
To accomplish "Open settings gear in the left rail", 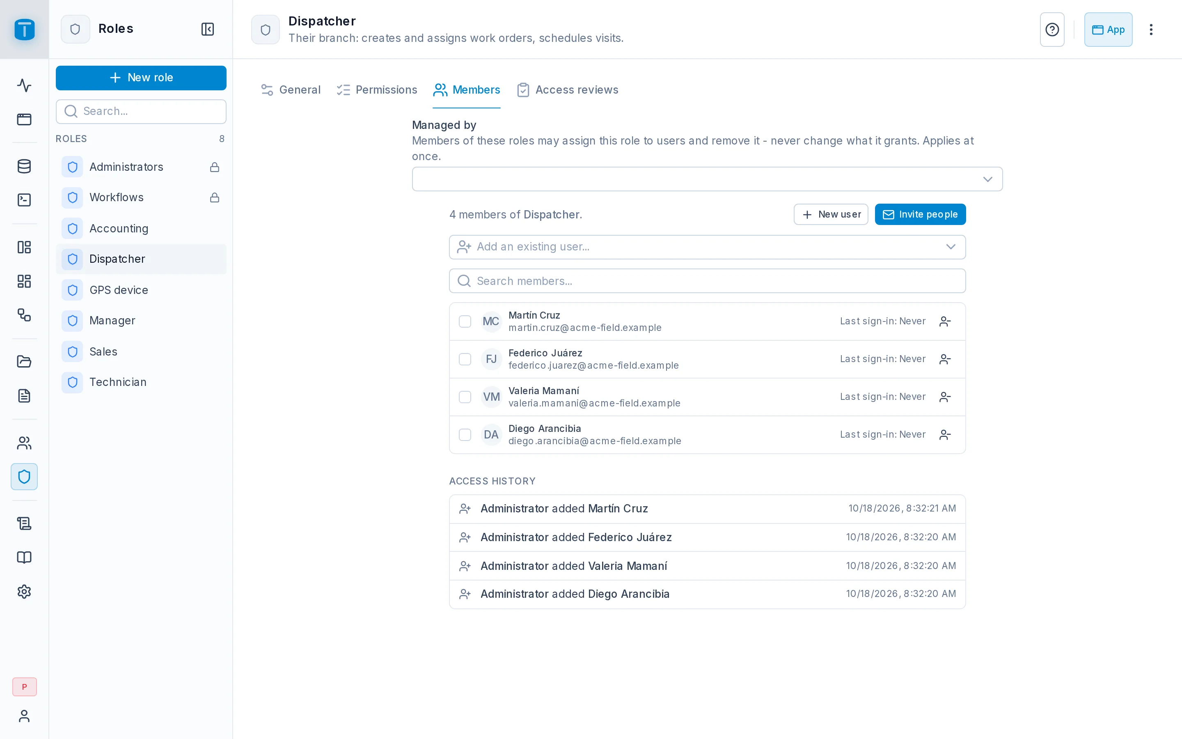I will pyautogui.click(x=25, y=591).
